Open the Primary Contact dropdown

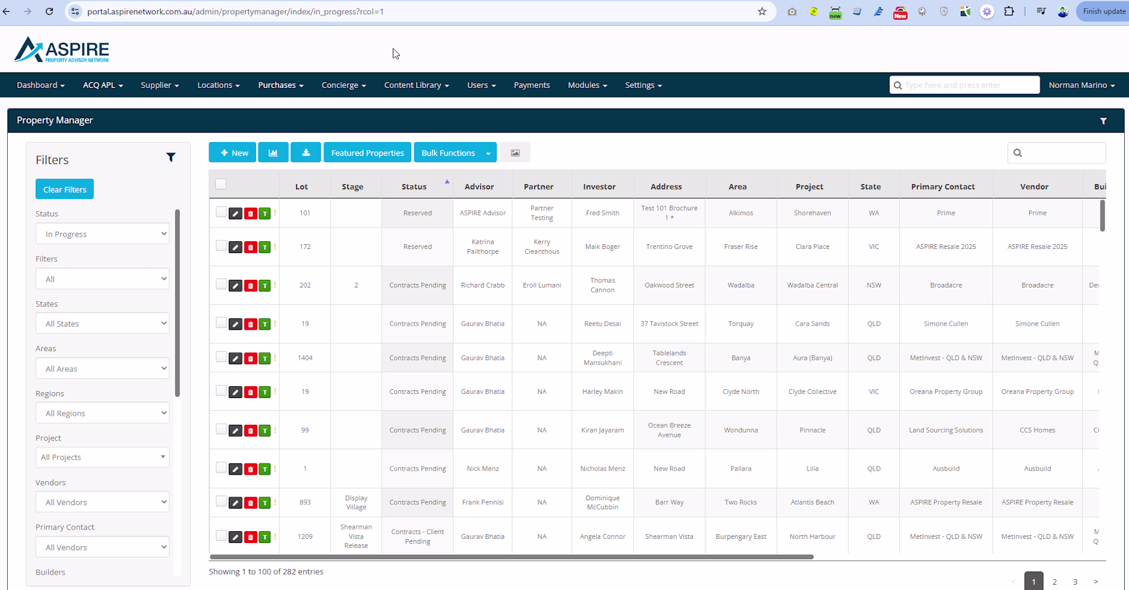pyautogui.click(x=102, y=547)
